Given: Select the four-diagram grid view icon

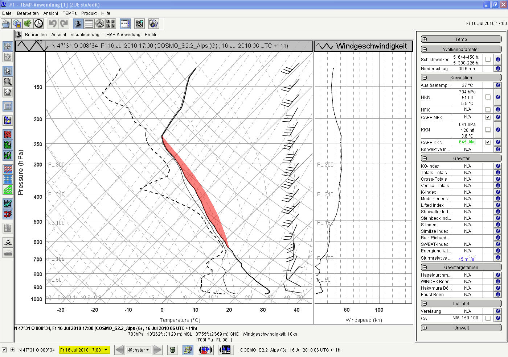Looking at the screenshot, I should [111, 24].
